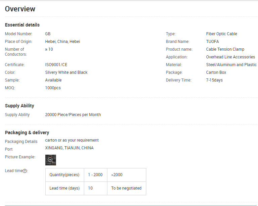Select the Package value 'Carton Box'
258x206 pixels.
(x=216, y=72)
